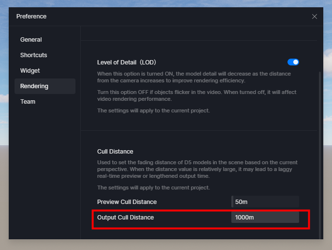Edit the Preview Cull Distance field

point(265,202)
